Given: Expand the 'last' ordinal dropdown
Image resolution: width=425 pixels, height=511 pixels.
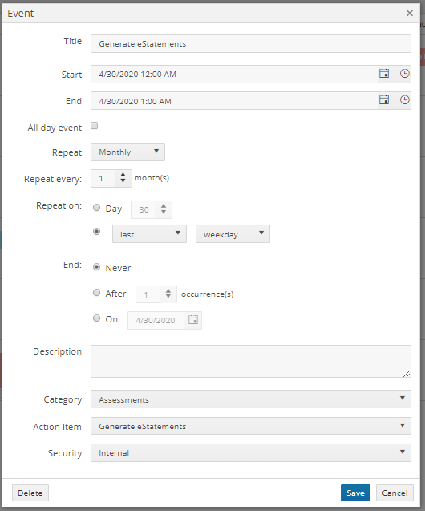Looking at the screenshot, I should point(149,233).
